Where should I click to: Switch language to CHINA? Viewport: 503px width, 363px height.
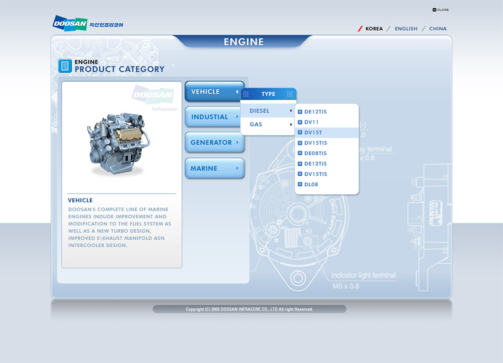(438, 28)
